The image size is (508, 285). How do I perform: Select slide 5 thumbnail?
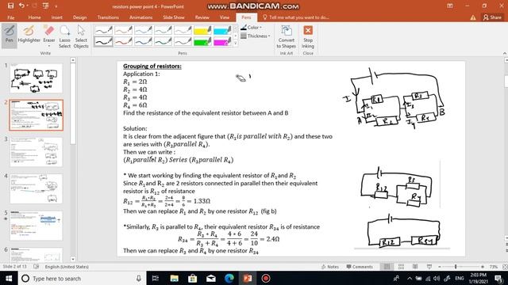[36, 226]
